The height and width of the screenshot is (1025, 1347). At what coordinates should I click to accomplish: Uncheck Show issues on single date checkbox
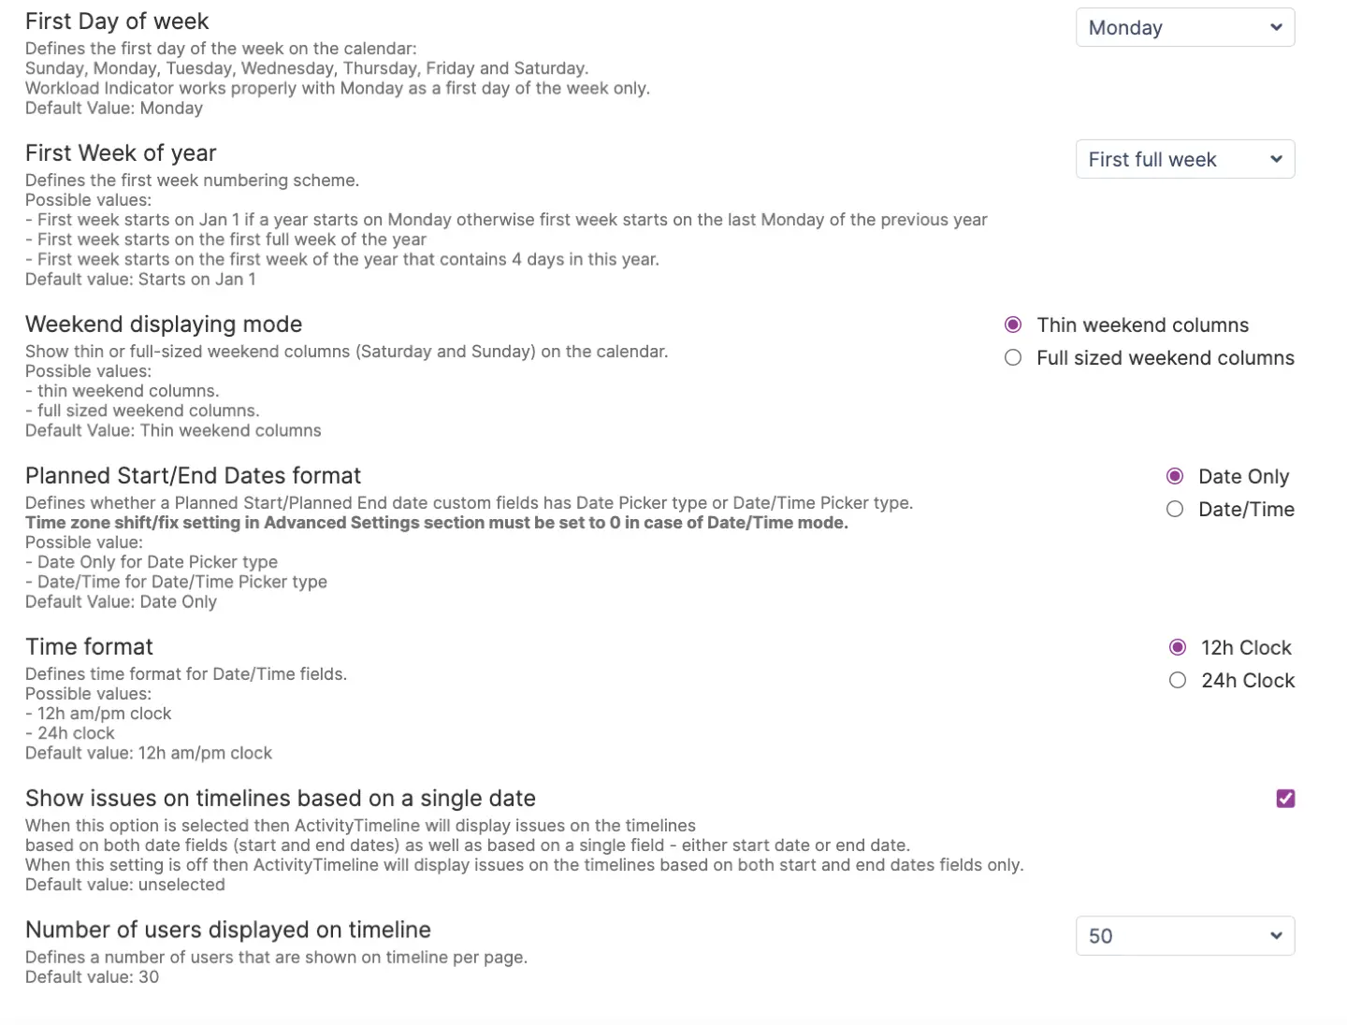tap(1285, 799)
